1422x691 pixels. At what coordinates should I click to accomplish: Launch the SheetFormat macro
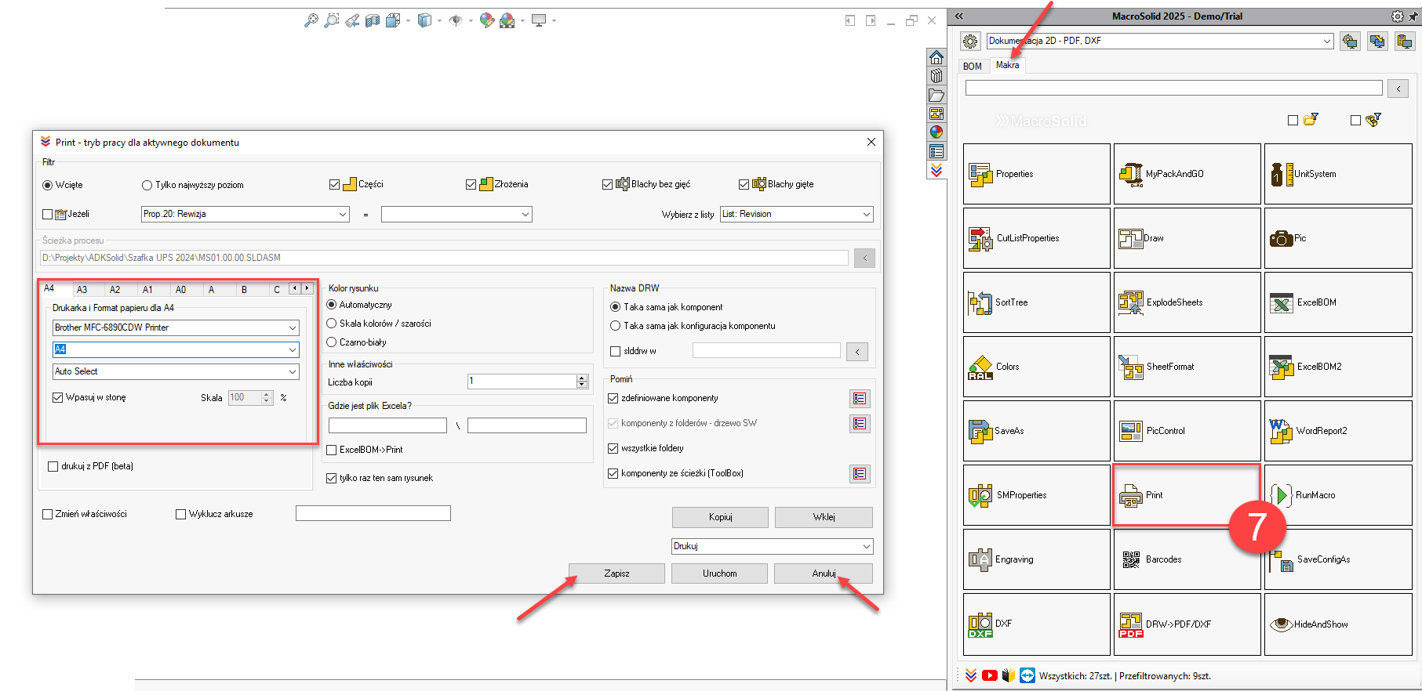pyautogui.click(x=1187, y=367)
